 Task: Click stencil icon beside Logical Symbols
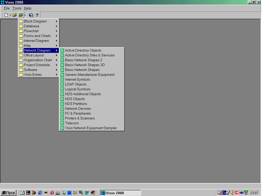coord(62,89)
